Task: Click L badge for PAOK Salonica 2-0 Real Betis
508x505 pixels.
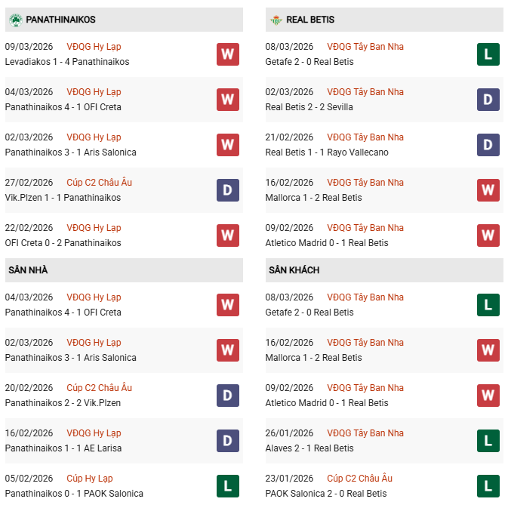Action: pyautogui.click(x=488, y=486)
